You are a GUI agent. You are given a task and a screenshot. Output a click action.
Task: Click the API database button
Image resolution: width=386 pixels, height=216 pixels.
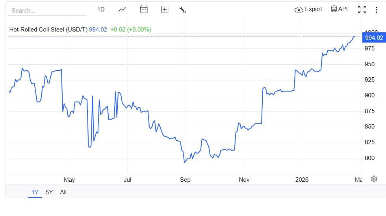(339, 9)
